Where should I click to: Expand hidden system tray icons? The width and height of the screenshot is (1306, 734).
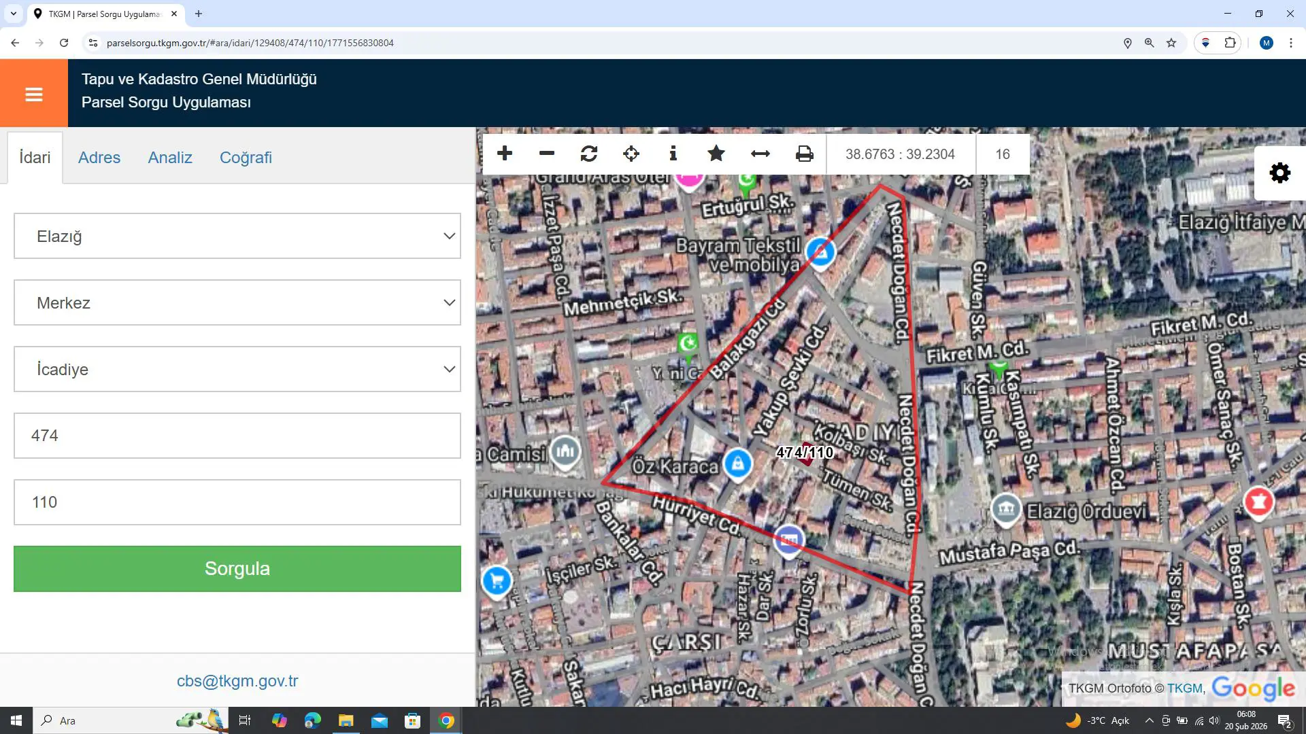[x=1149, y=720]
